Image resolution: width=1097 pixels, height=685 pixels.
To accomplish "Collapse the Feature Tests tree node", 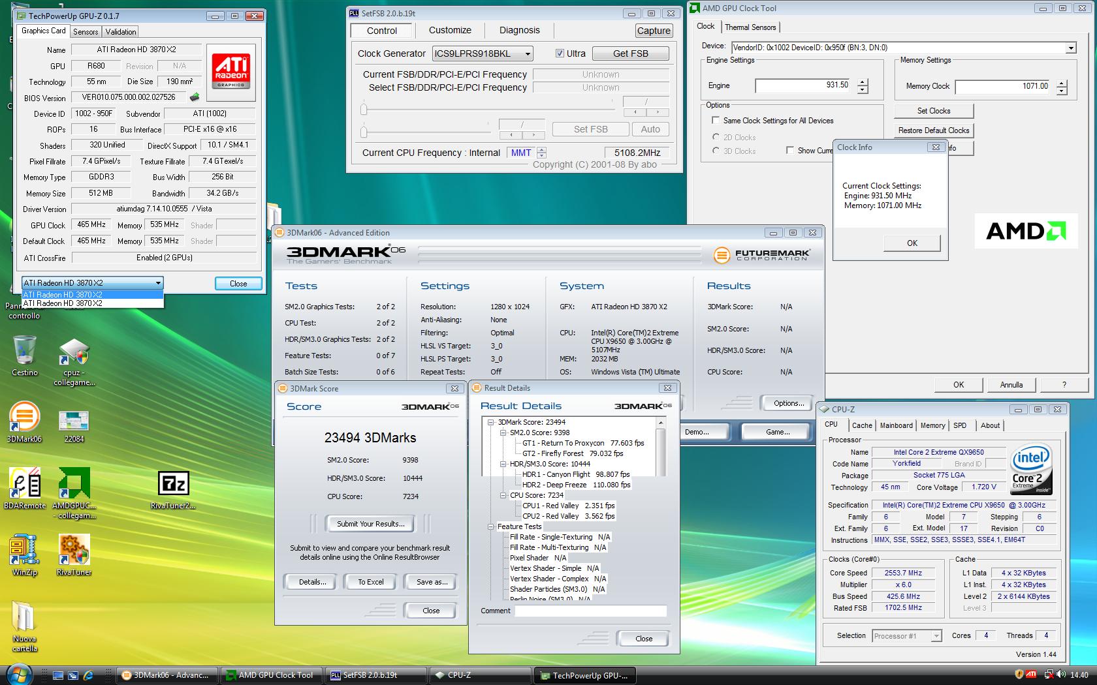I will [x=490, y=526].
